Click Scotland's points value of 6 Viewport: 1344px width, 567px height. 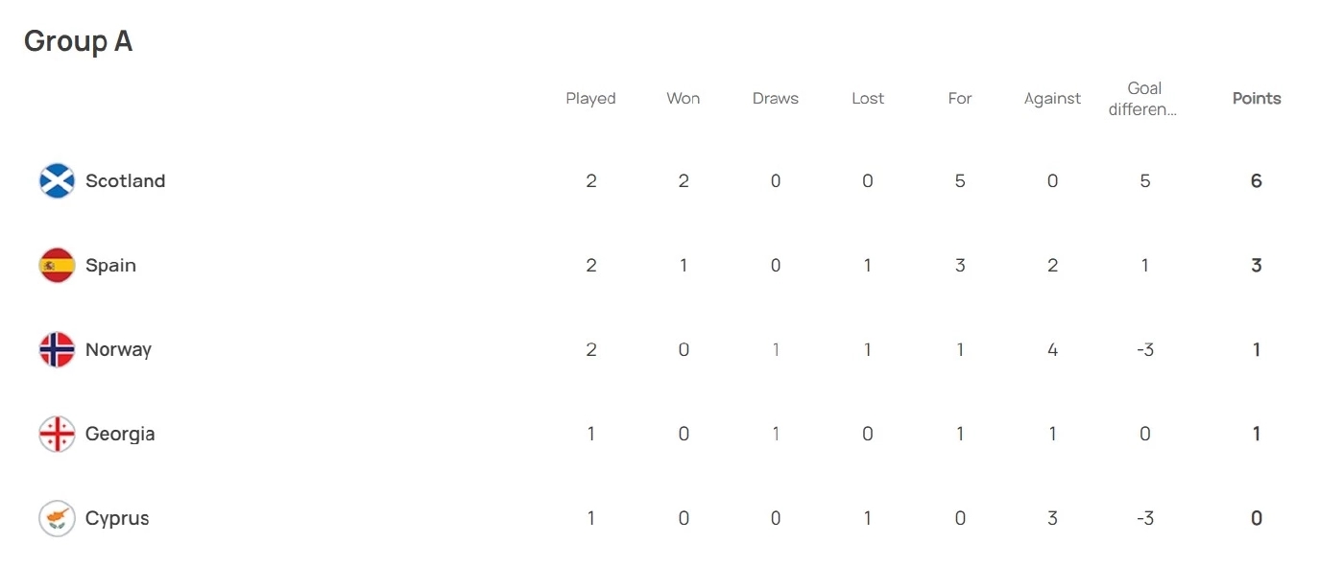point(1257,181)
